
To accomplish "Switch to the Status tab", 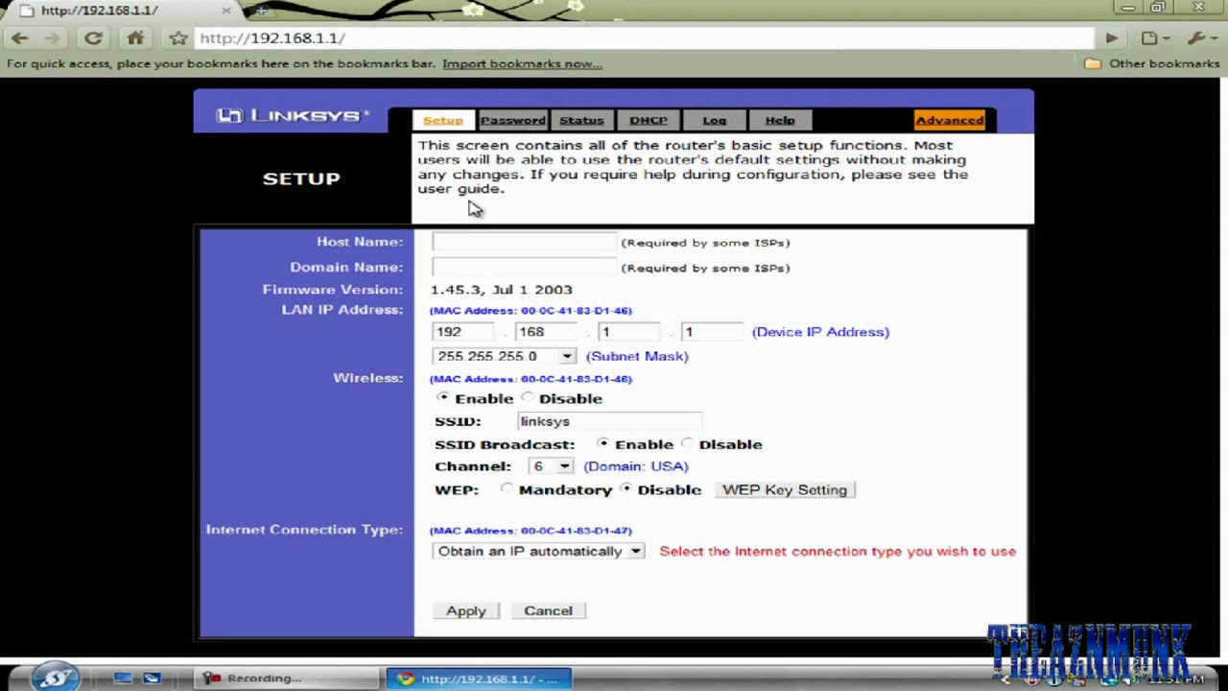I will (x=581, y=120).
